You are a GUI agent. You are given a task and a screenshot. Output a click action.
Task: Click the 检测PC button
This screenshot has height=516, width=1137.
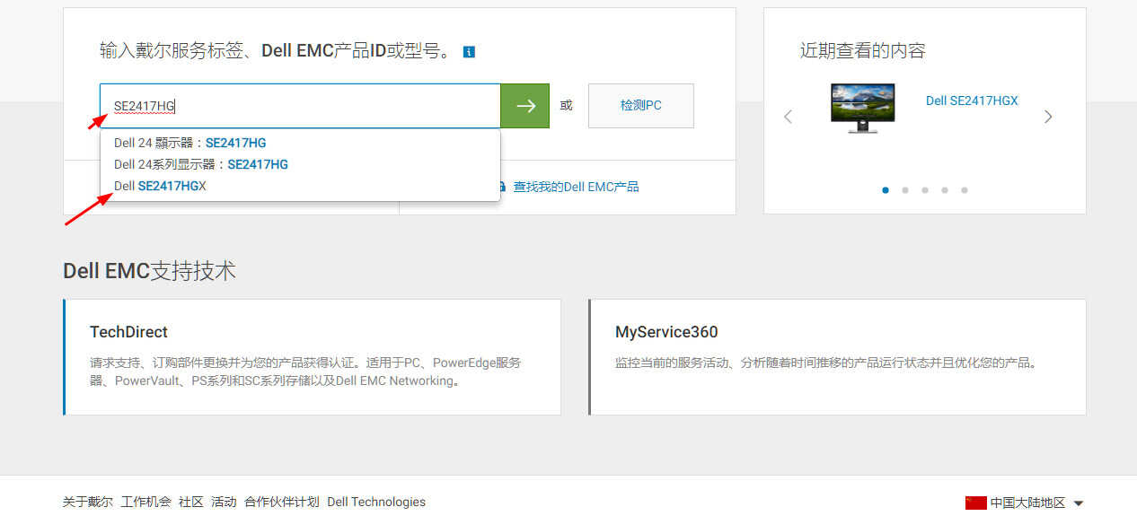[641, 106]
